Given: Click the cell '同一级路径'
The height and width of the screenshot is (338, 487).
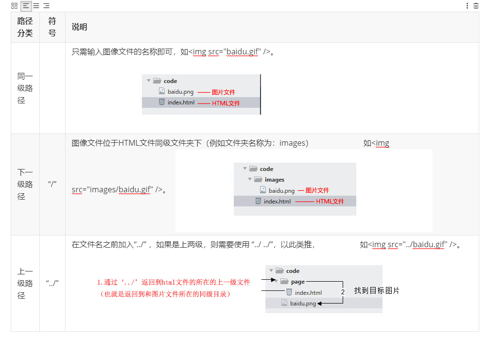Looking at the screenshot, I should tap(25, 88).
